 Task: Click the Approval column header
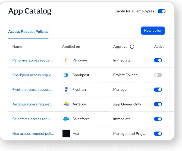coord(121,47)
